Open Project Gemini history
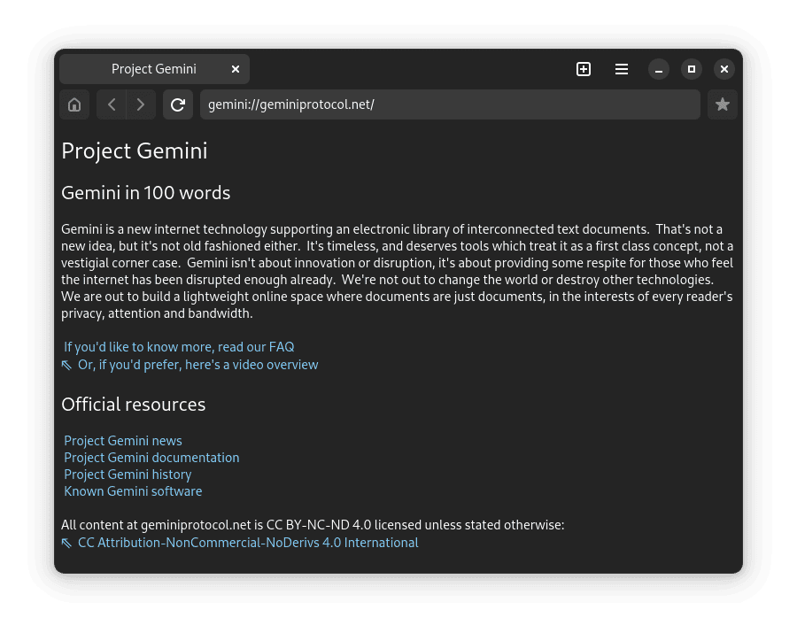 [x=128, y=474]
